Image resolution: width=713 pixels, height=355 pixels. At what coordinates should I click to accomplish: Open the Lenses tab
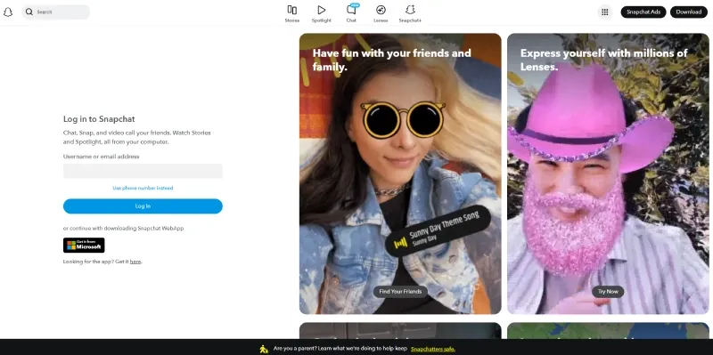(381, 13)
